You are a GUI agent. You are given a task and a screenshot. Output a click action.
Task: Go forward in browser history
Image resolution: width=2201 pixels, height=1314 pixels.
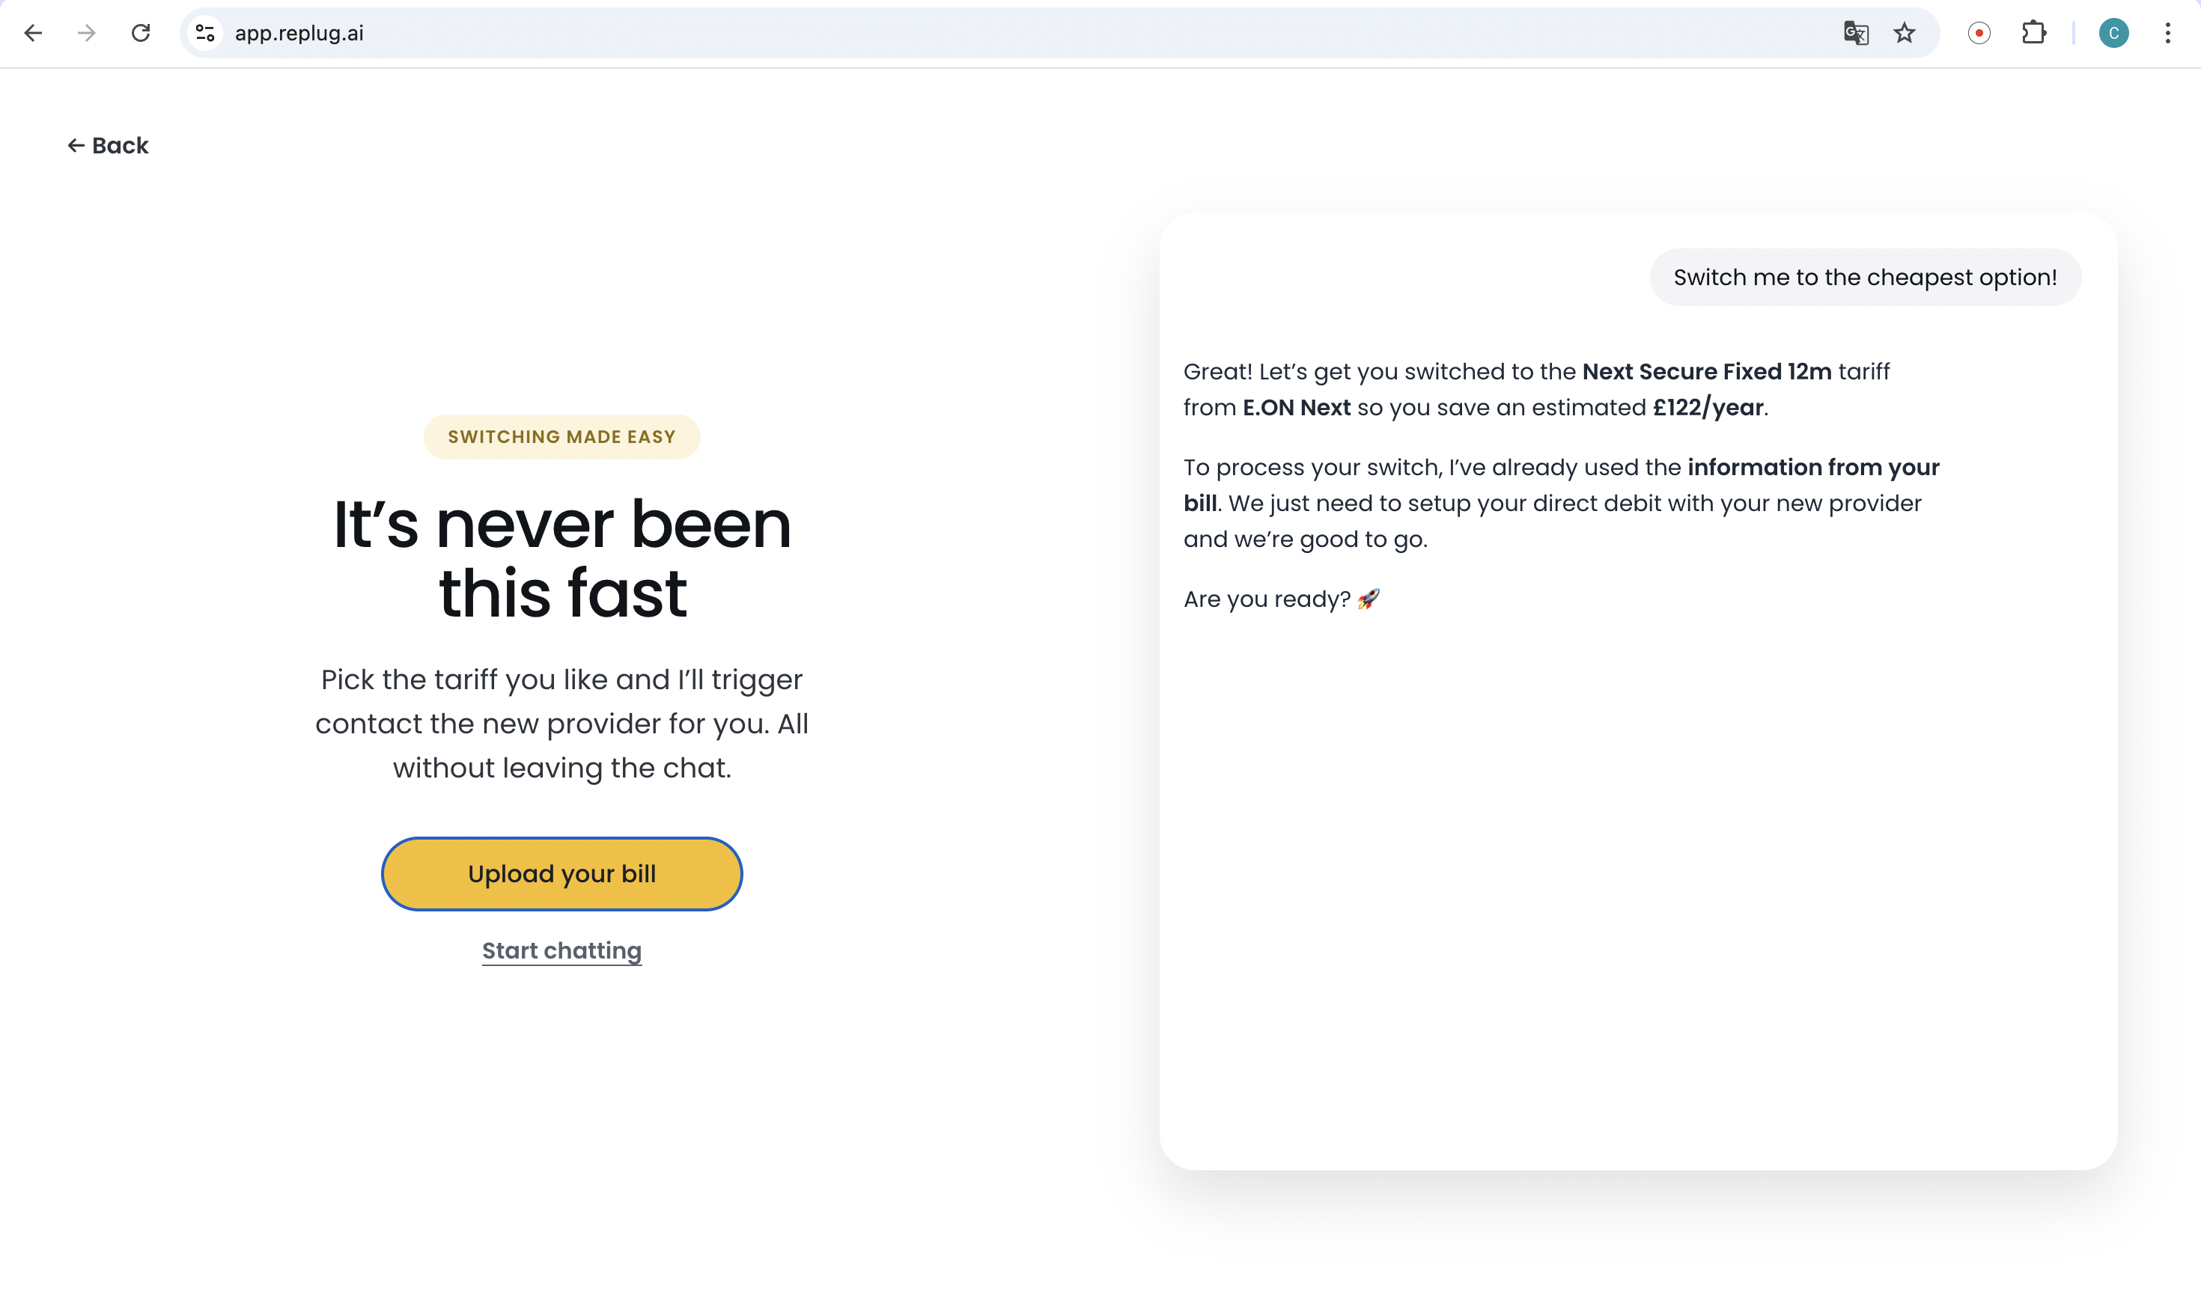86,33
